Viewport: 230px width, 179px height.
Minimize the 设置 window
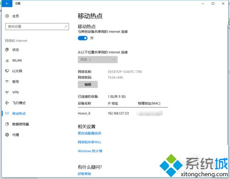(x=203, y=3)
